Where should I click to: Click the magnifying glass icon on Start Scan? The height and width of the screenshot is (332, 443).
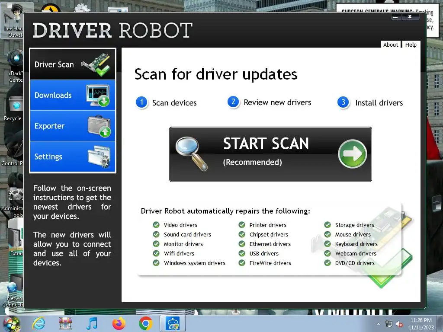(191, 153)
